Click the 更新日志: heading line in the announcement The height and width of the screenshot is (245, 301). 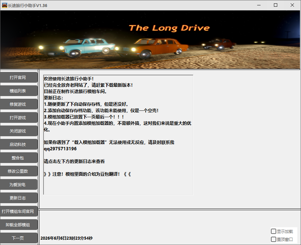point(54,98)
